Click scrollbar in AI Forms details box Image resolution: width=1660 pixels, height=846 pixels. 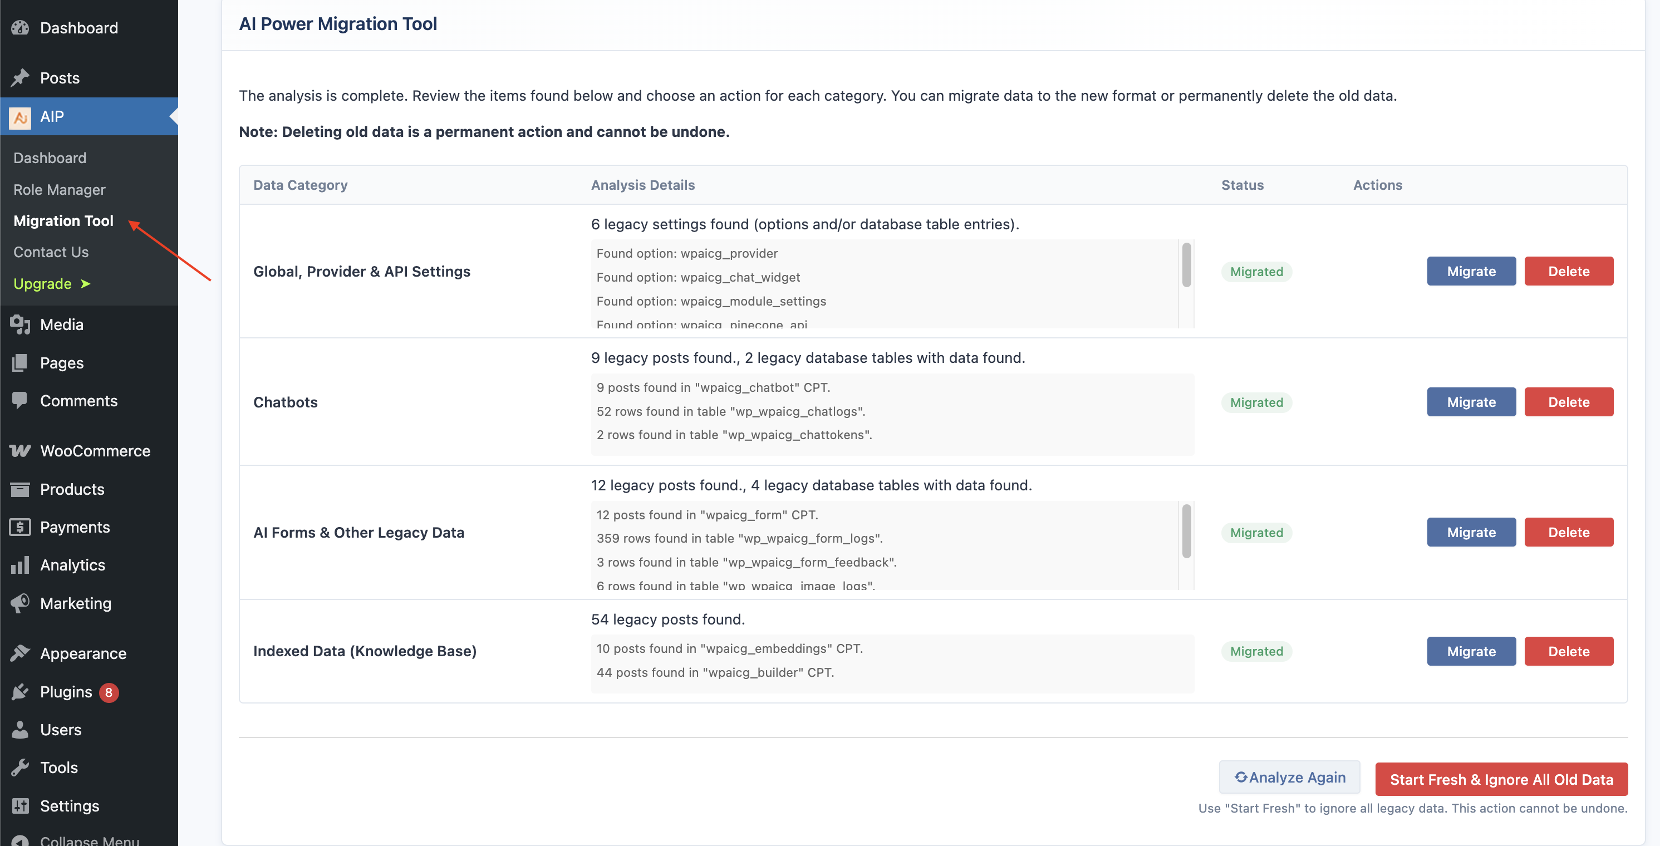[x=1186, y=531]
